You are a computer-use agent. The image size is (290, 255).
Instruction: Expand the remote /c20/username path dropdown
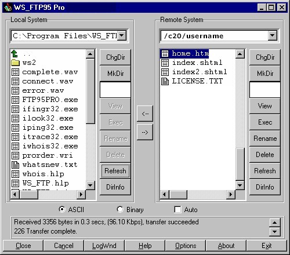click(x=273, y=35)
